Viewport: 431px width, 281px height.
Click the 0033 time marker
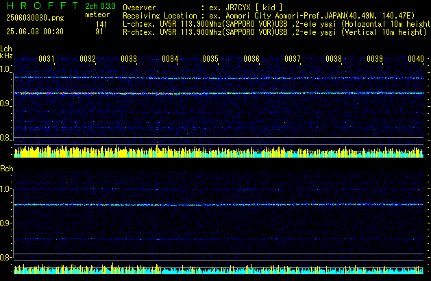click(129, 59)
